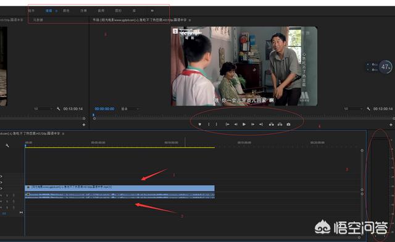Open the Program playback resolution dropdown
The width and height of the screenshot is (395, 242).
click(x=353, y=109)
